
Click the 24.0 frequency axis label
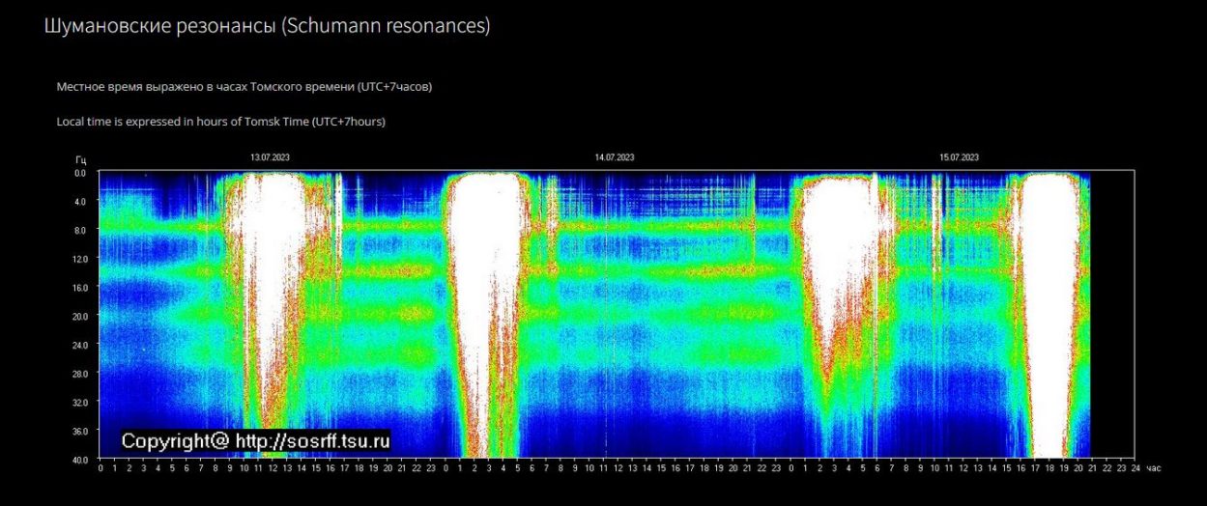79,345
